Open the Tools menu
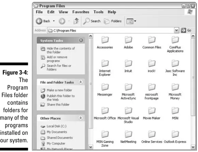This screenshot has height=152, width=198. (98, 12)
